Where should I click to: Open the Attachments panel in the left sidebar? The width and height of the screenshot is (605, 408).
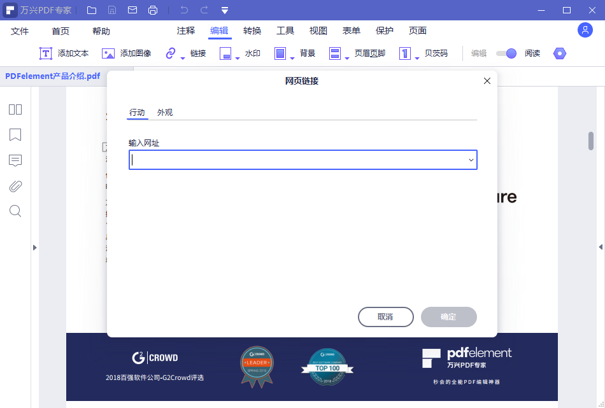coord(15,186)
